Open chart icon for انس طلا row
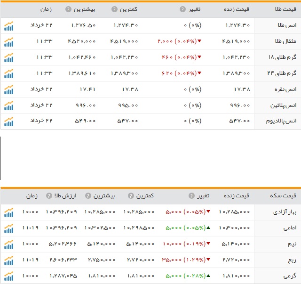 point(9,26)
